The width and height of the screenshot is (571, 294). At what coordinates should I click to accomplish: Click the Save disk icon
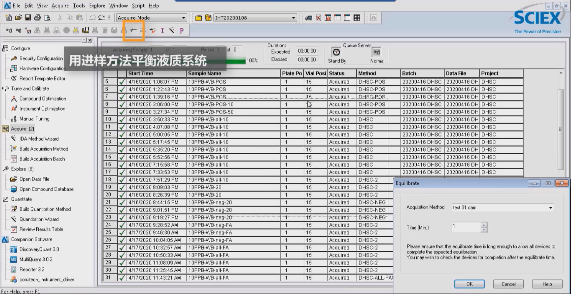coord(28,18)
